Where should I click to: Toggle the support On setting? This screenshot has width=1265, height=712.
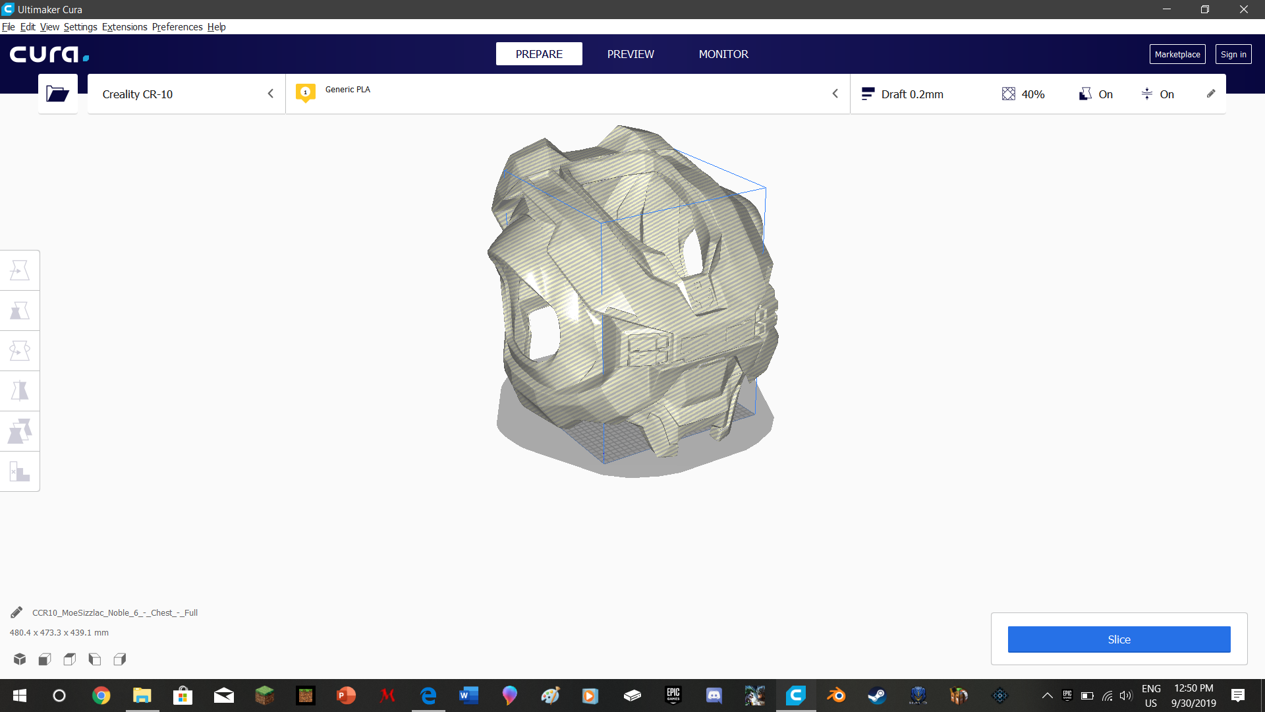1096,94
